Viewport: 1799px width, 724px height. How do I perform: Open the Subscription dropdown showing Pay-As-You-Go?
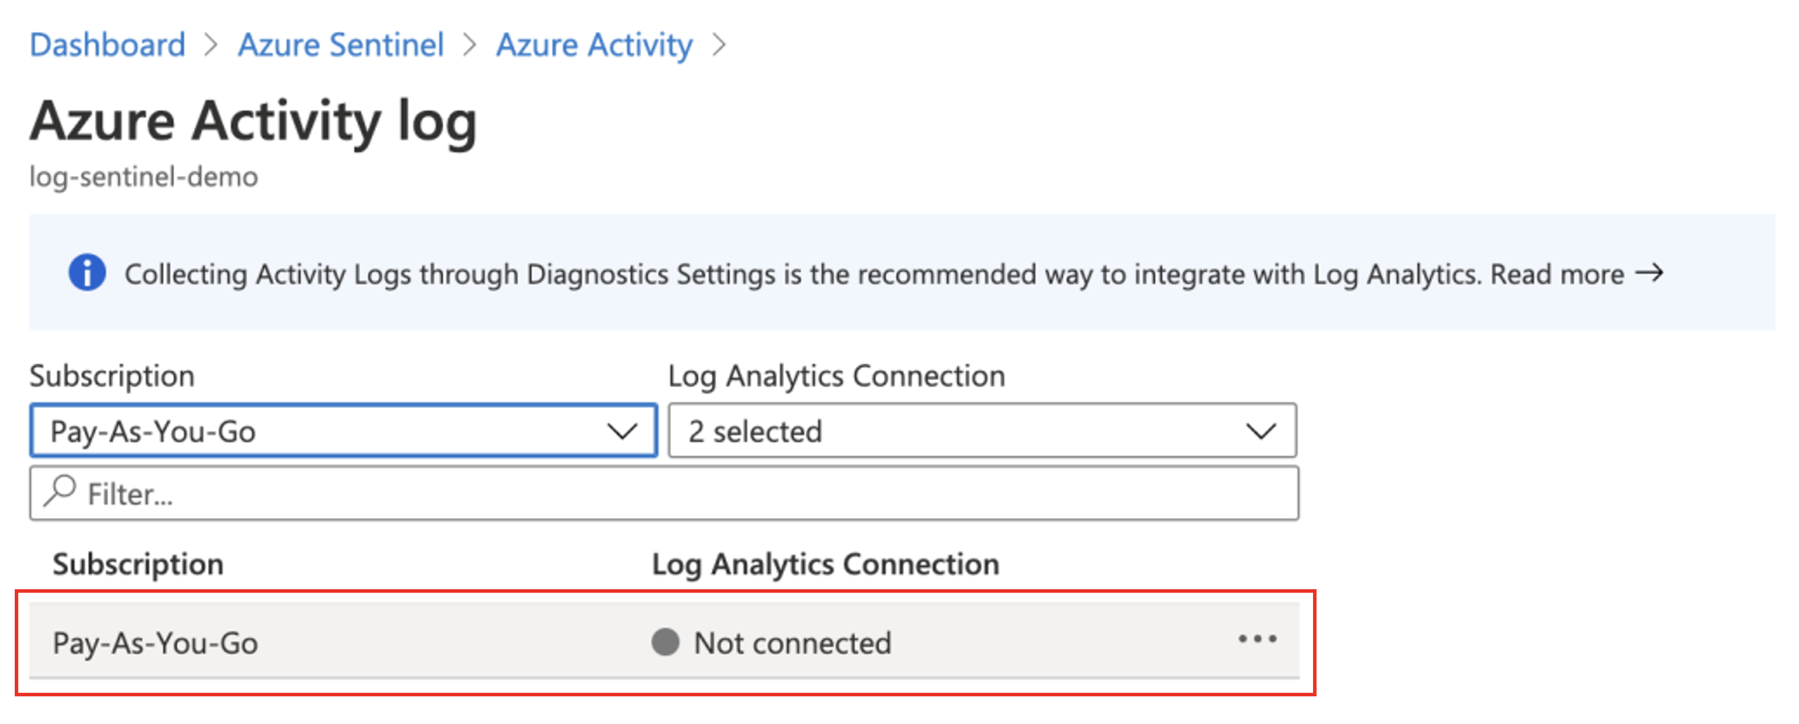pyautogui.click(x=342, y=431)
